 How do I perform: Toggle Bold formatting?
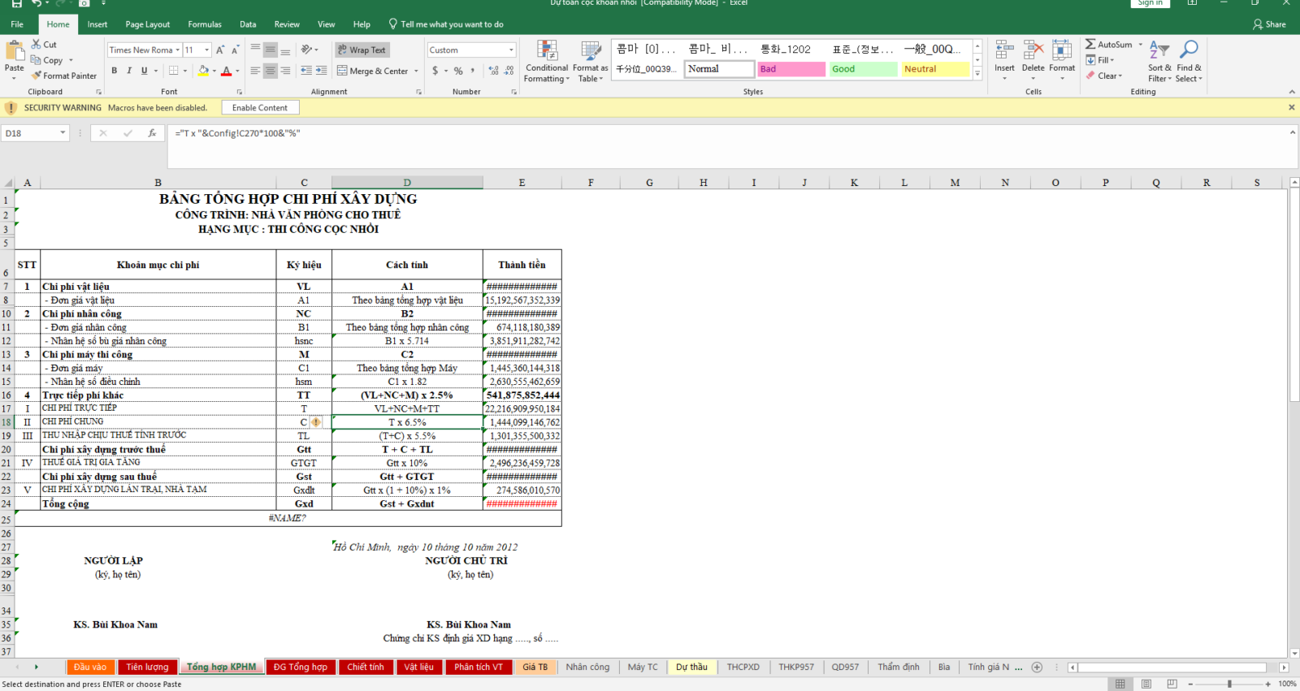click(x=115, y=71)
